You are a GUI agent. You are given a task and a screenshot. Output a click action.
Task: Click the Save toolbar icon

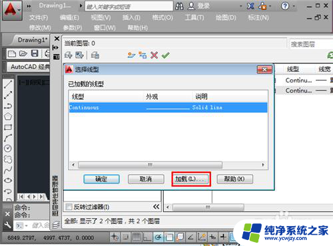point(35,53)
